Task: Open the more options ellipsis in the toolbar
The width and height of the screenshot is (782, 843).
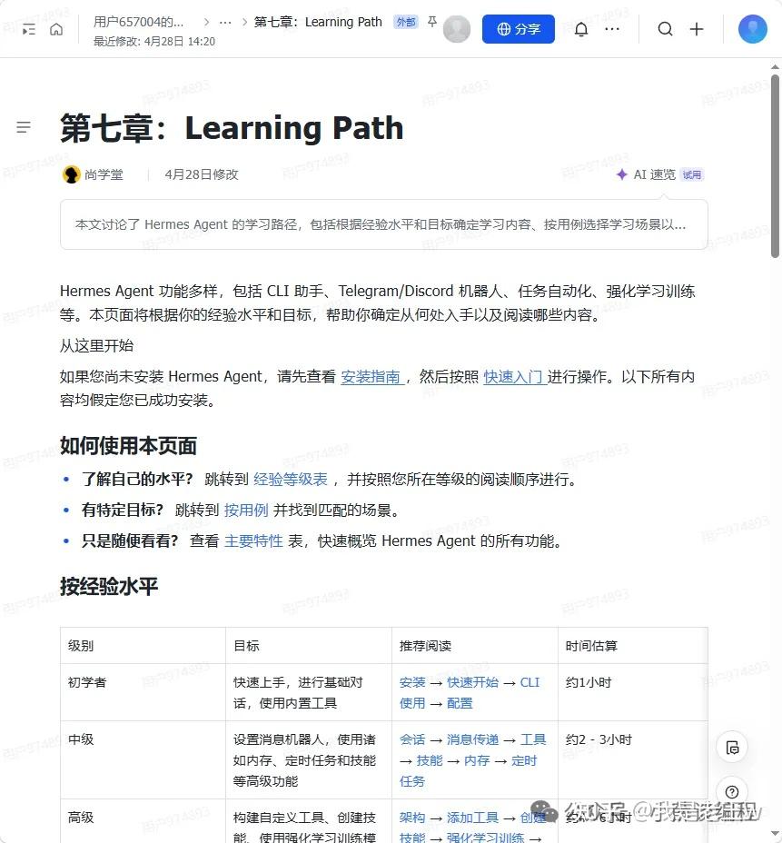Action: point(612,29)
